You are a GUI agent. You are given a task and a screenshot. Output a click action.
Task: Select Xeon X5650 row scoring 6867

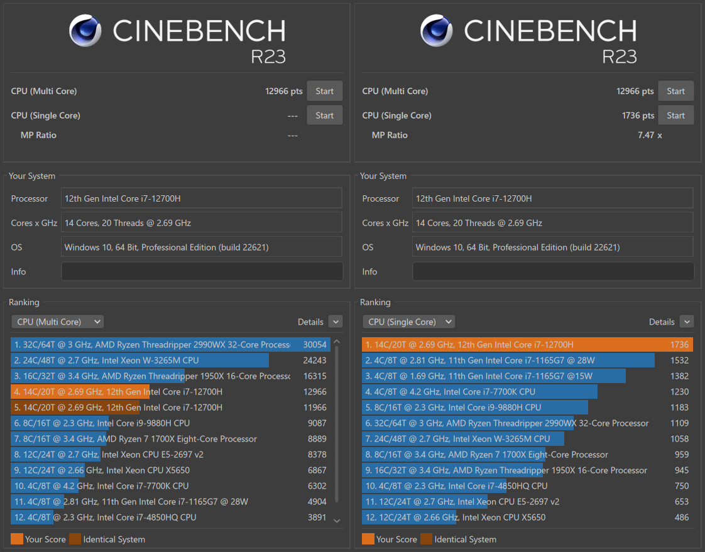(x=170, y=470)
